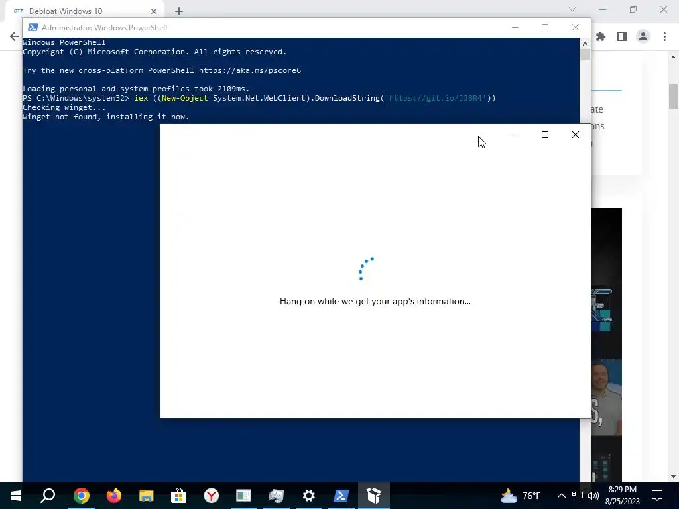Open volume control tray icon
Viewport: 679px width, 509px height.
tap(593, 496)
